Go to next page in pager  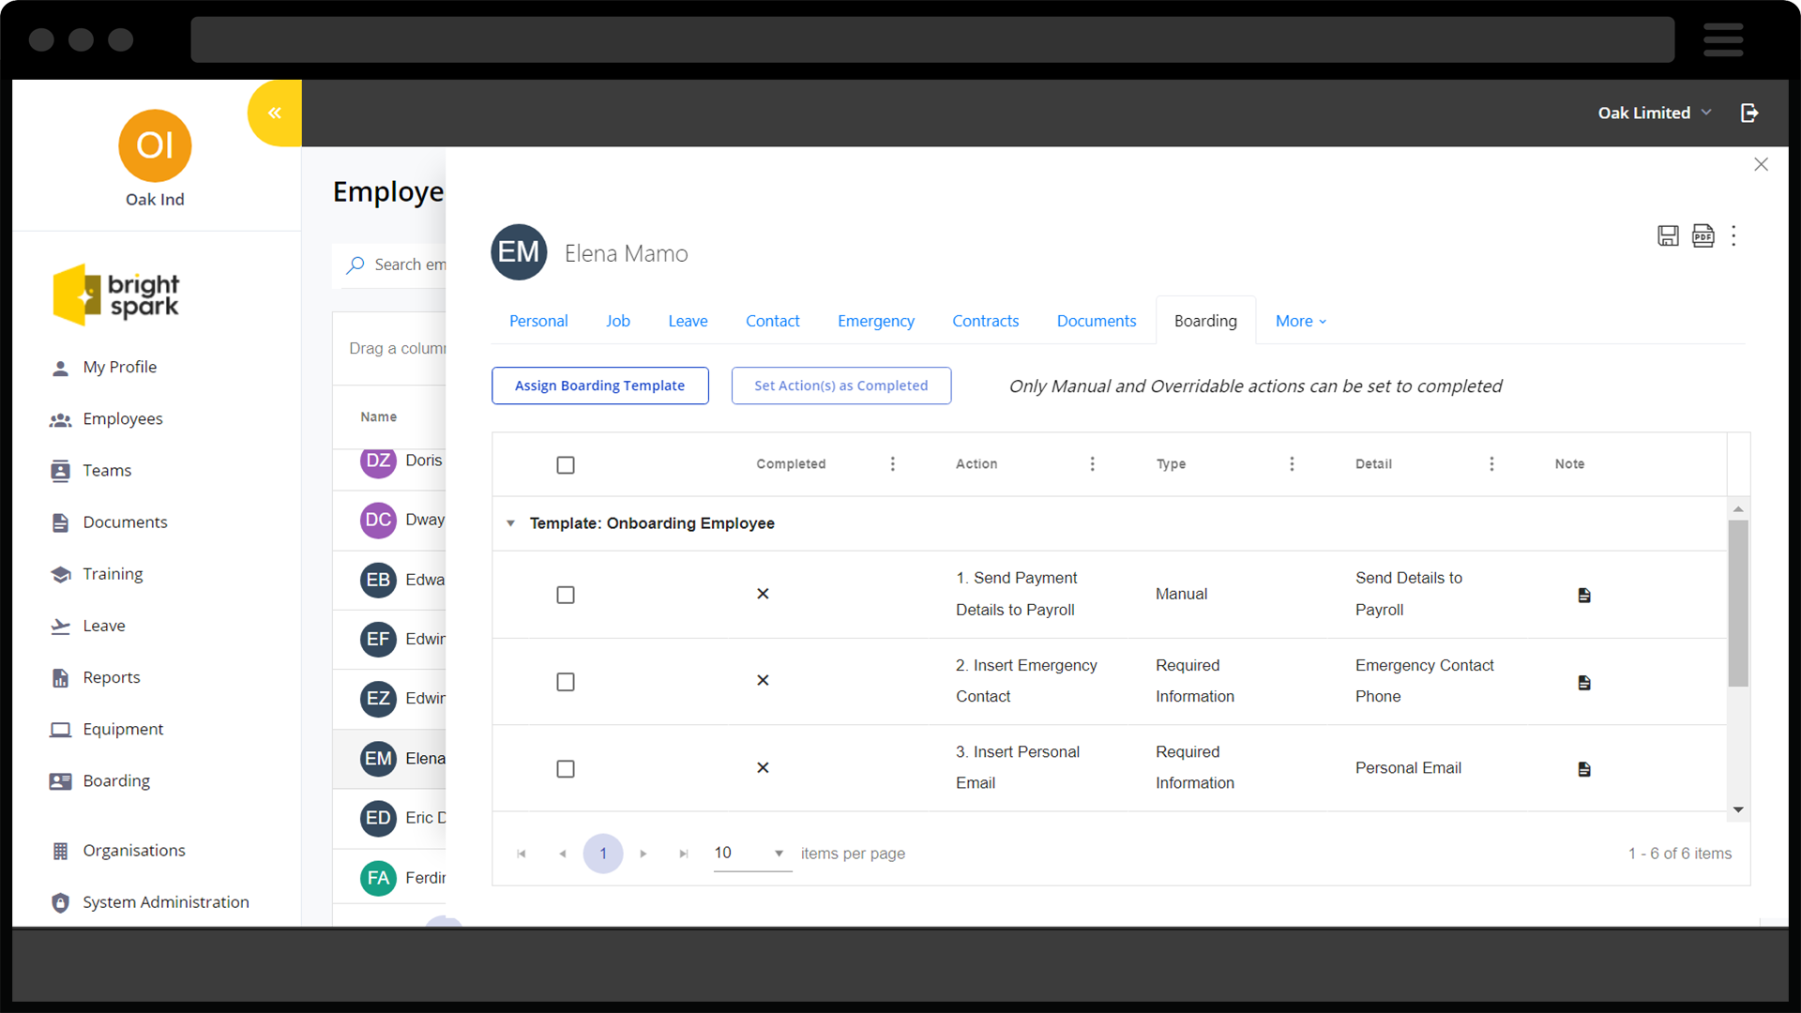tap(643, 854)
